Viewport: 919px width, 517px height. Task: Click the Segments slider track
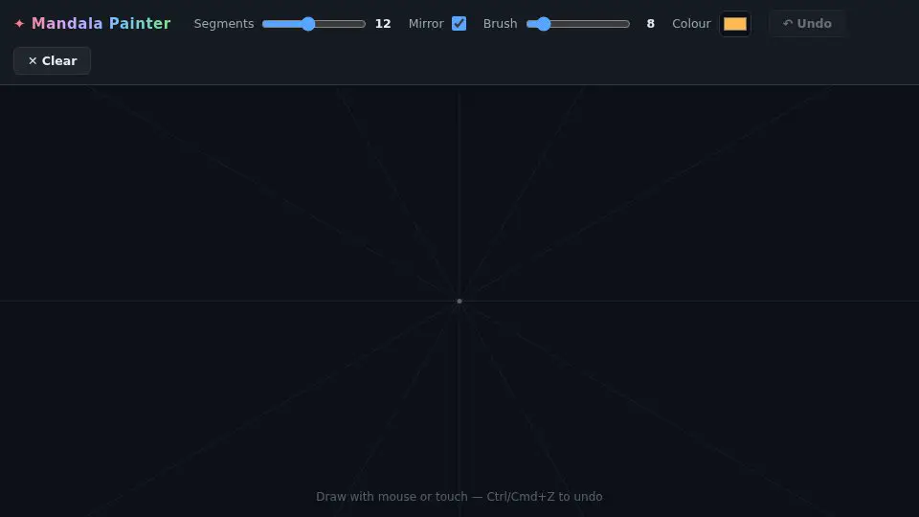[x=314, y=24]
